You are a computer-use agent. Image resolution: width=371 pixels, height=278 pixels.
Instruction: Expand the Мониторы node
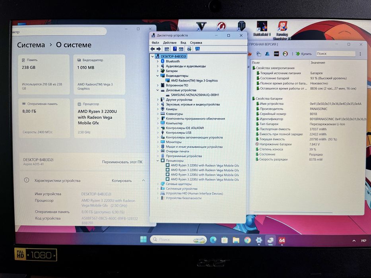pos(157,142)
